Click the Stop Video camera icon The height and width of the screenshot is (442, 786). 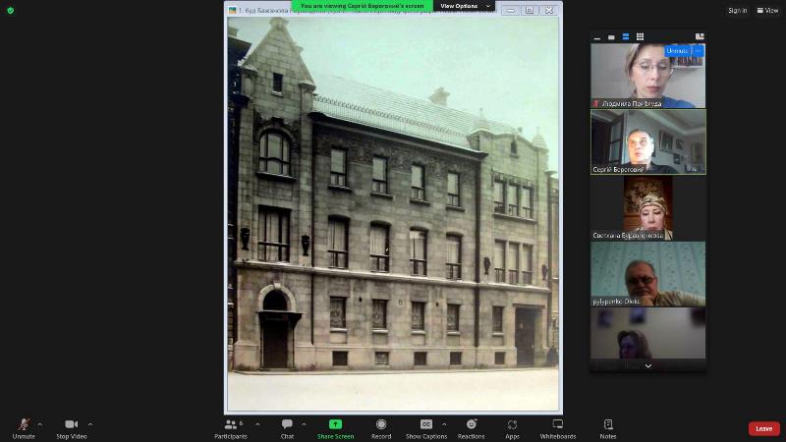click(71, 424)
